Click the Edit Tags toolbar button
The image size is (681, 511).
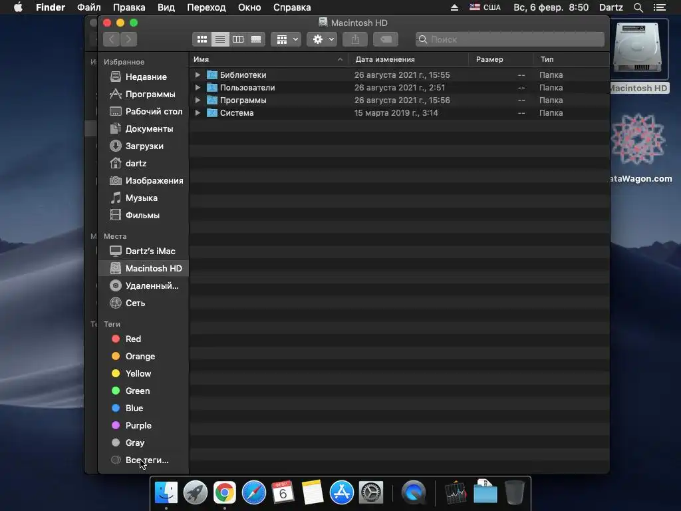pos(386,39)
